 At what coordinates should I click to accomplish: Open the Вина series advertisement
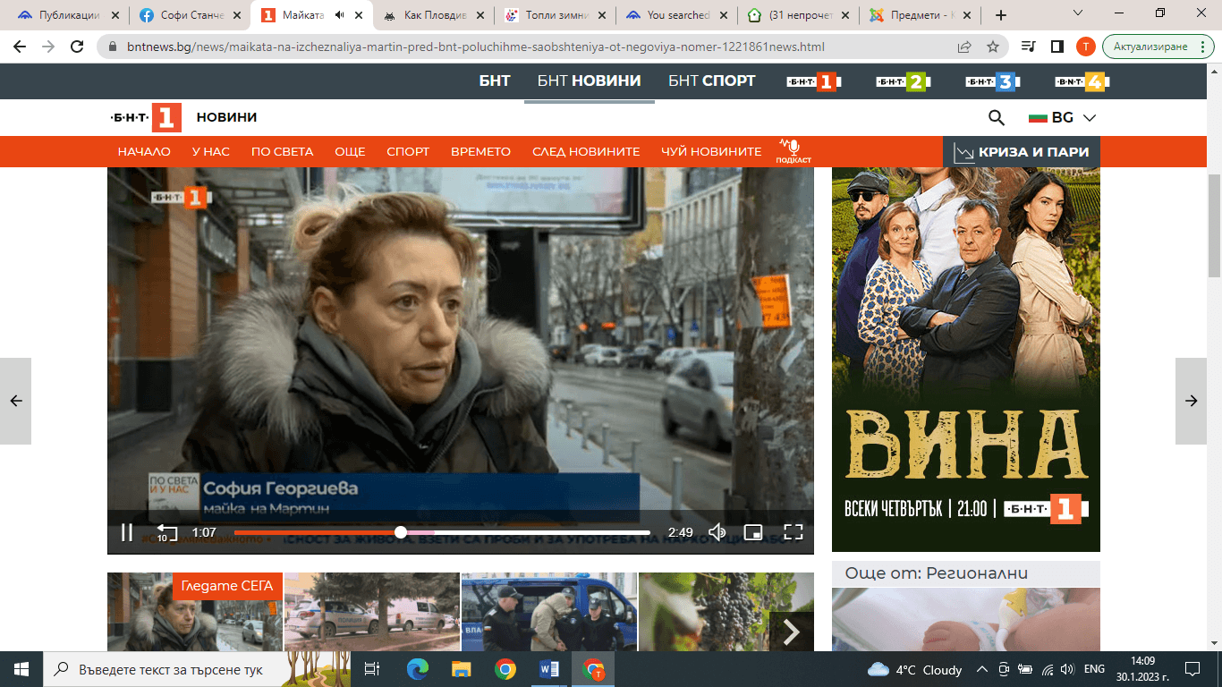966,359
